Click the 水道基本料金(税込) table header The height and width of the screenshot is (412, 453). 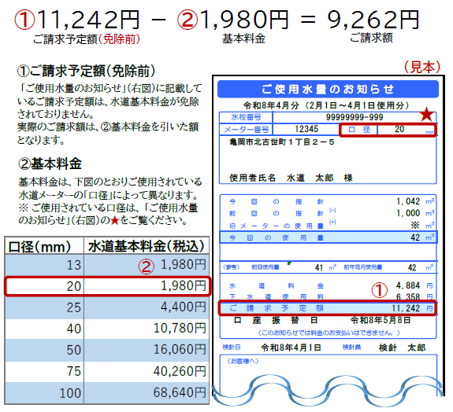click(147, 246)
